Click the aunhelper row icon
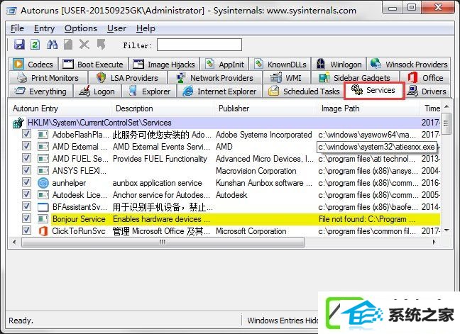The image size is (460, 334). (x=43, y=183)
